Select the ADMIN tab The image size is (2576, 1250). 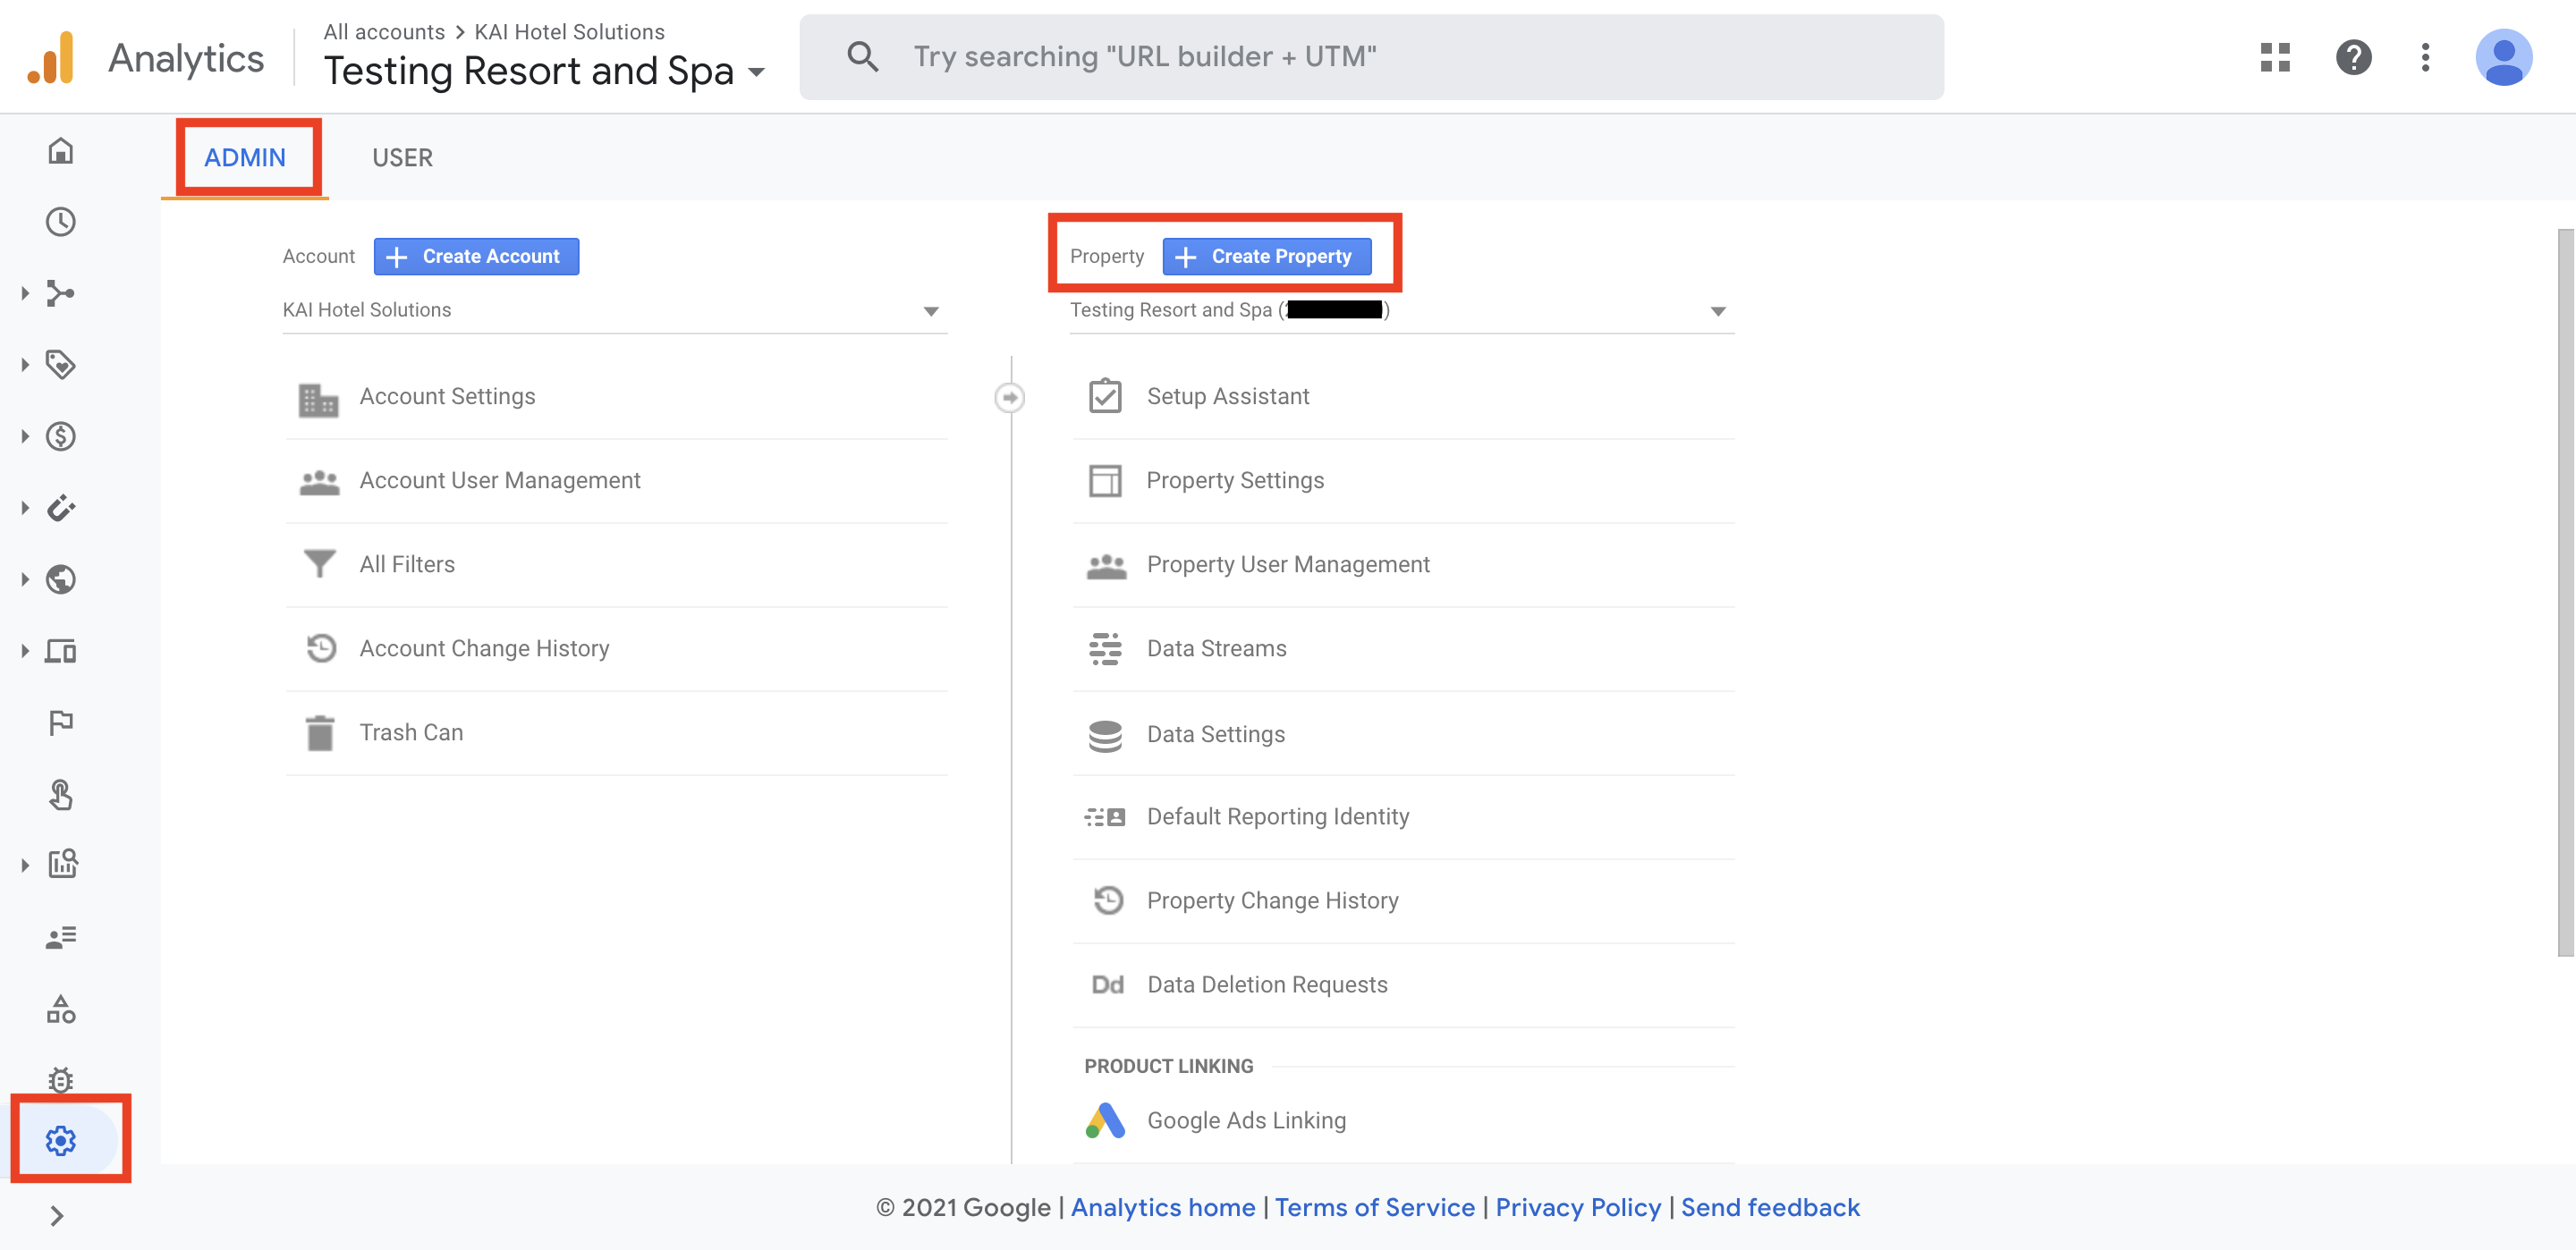pos(245,158)
